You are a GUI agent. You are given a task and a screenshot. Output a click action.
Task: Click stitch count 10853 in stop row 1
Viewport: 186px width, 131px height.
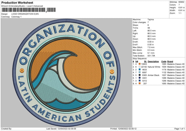tap(144, 64)
